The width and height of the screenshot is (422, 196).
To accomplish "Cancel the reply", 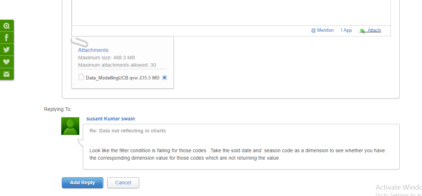I will pyautogui.click(x=123, y=183).
